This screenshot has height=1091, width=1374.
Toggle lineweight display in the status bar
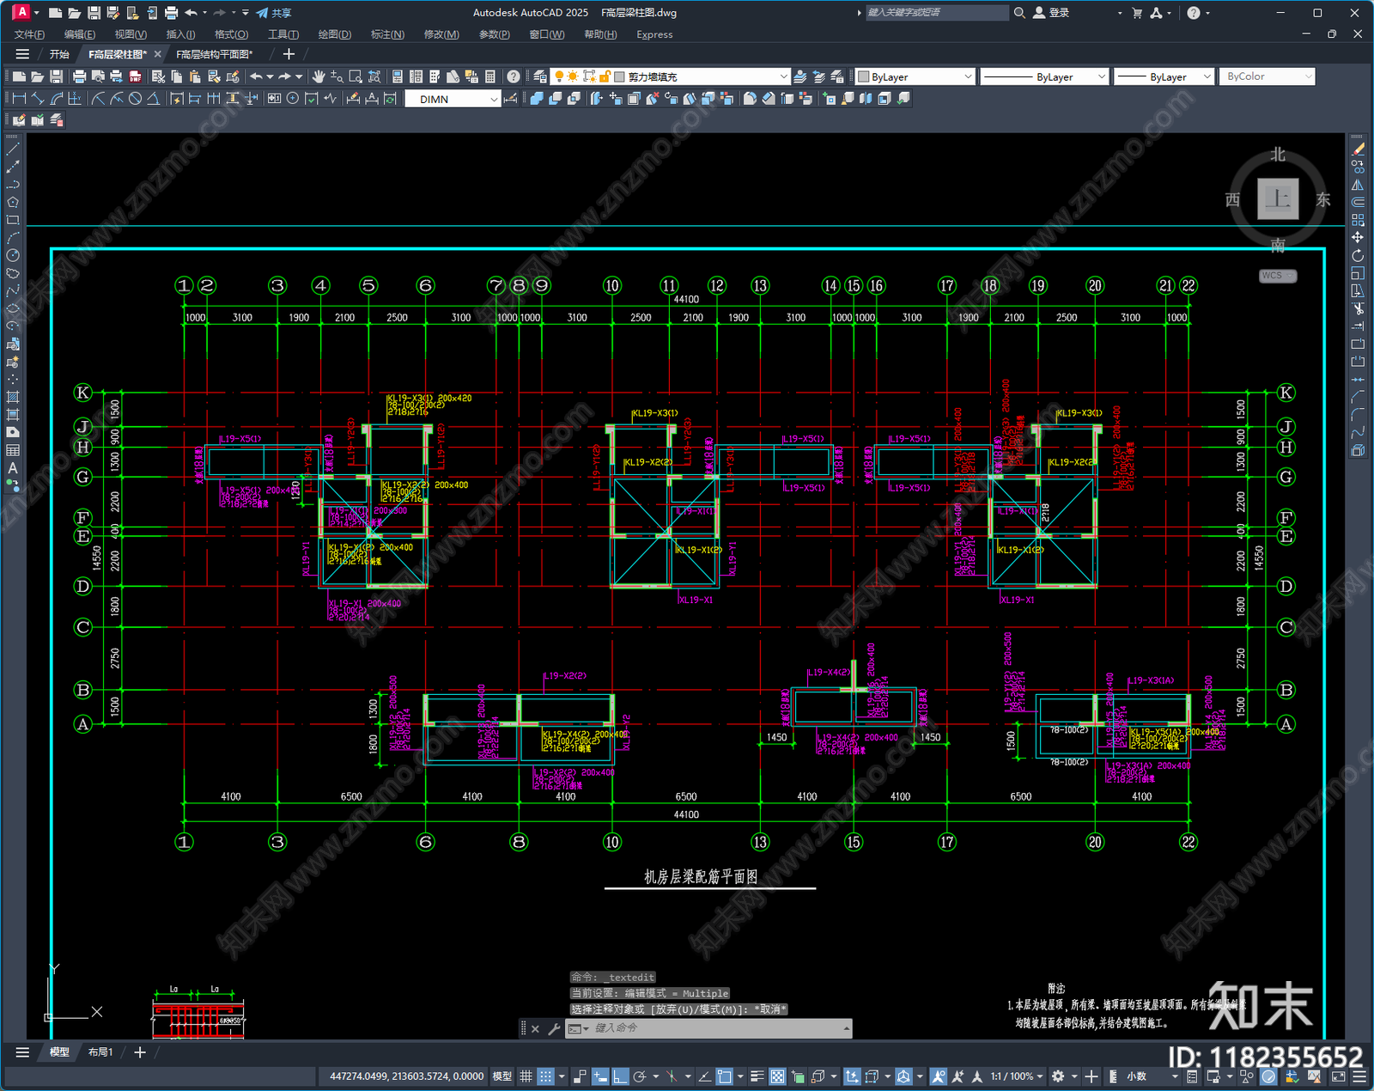coord(757,1076)
